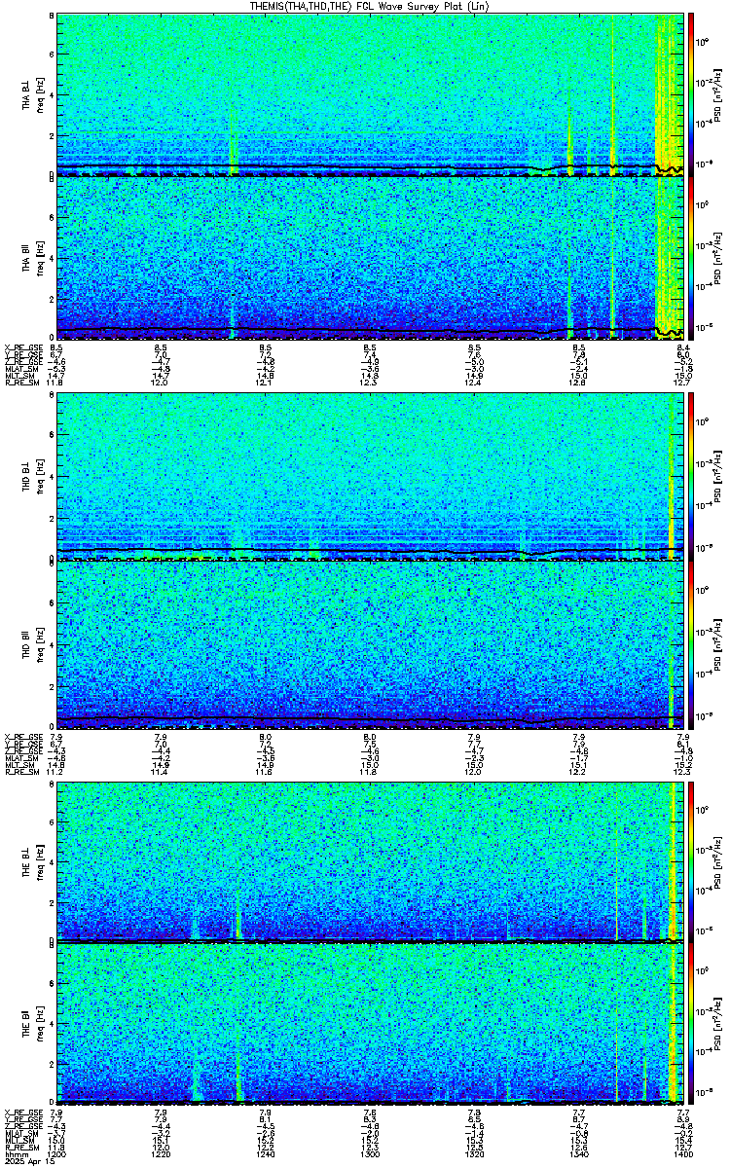Click the 1300 time tick label
The image size is (730, 1168).
370,1155
